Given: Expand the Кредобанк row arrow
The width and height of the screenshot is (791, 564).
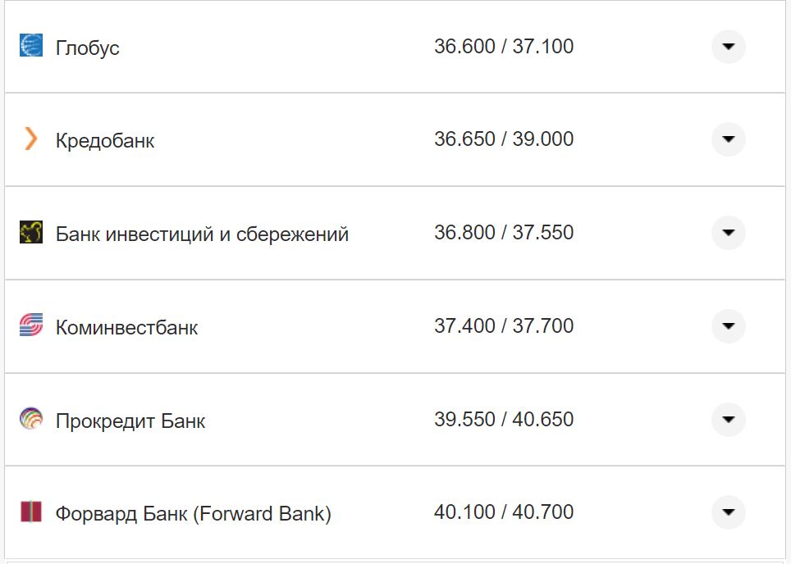Looking at the screenshot, I should [728, 139].
